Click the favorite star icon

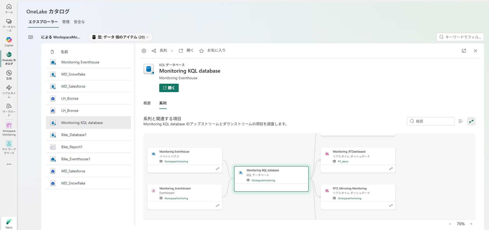pyautogui.click(x=201, y=51)
